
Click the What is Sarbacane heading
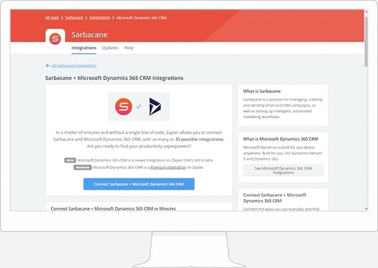pyautogui.click(x=262, y=91)
